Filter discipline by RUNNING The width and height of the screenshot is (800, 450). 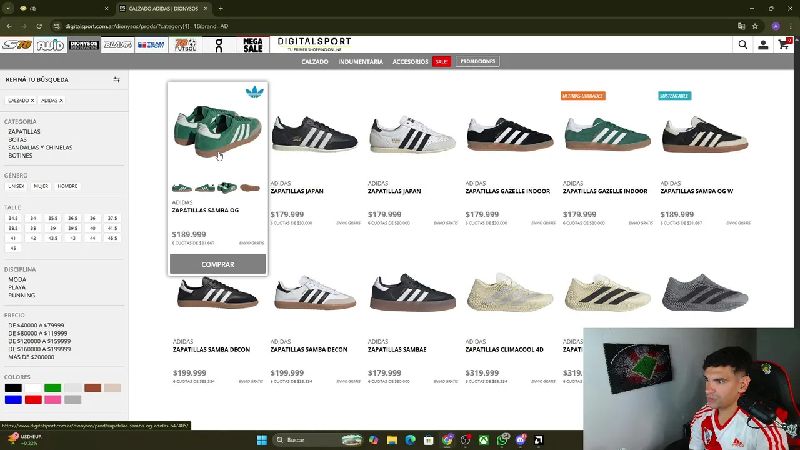click(x=22, y=296)
